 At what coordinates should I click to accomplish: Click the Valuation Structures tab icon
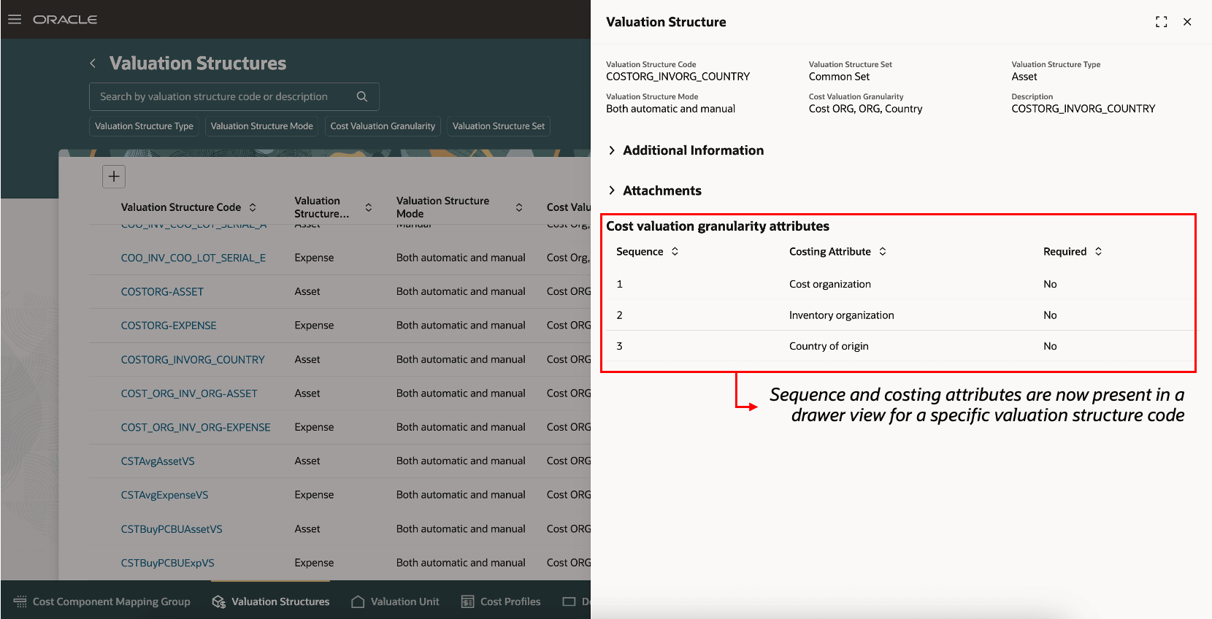pos(218,601)
